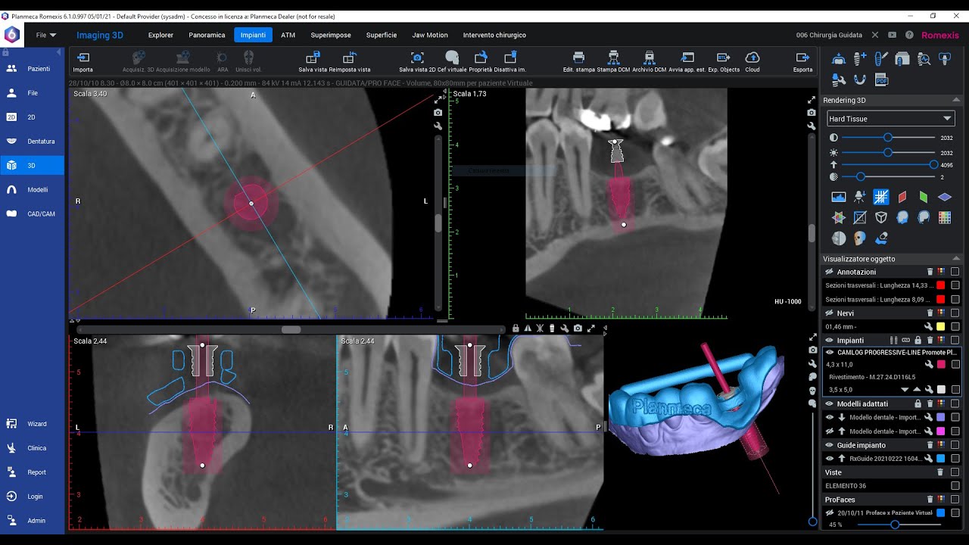The width and height of the screenshot is (969, 545).
Task: Open the Intervento chirurgico tab
Action: (x=494, y=35)
